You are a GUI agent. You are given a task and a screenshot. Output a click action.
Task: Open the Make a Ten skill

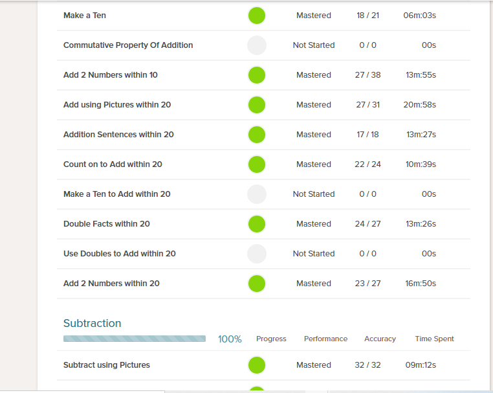85,16
